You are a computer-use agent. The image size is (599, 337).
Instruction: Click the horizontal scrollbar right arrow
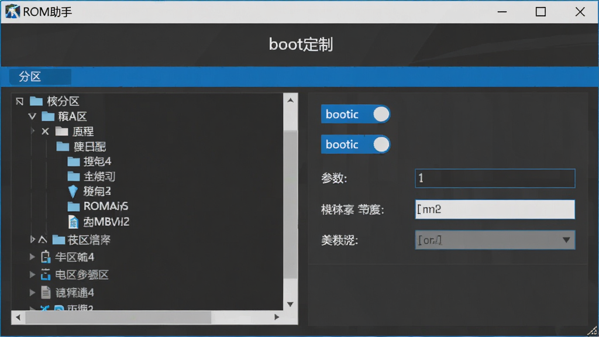277,317
